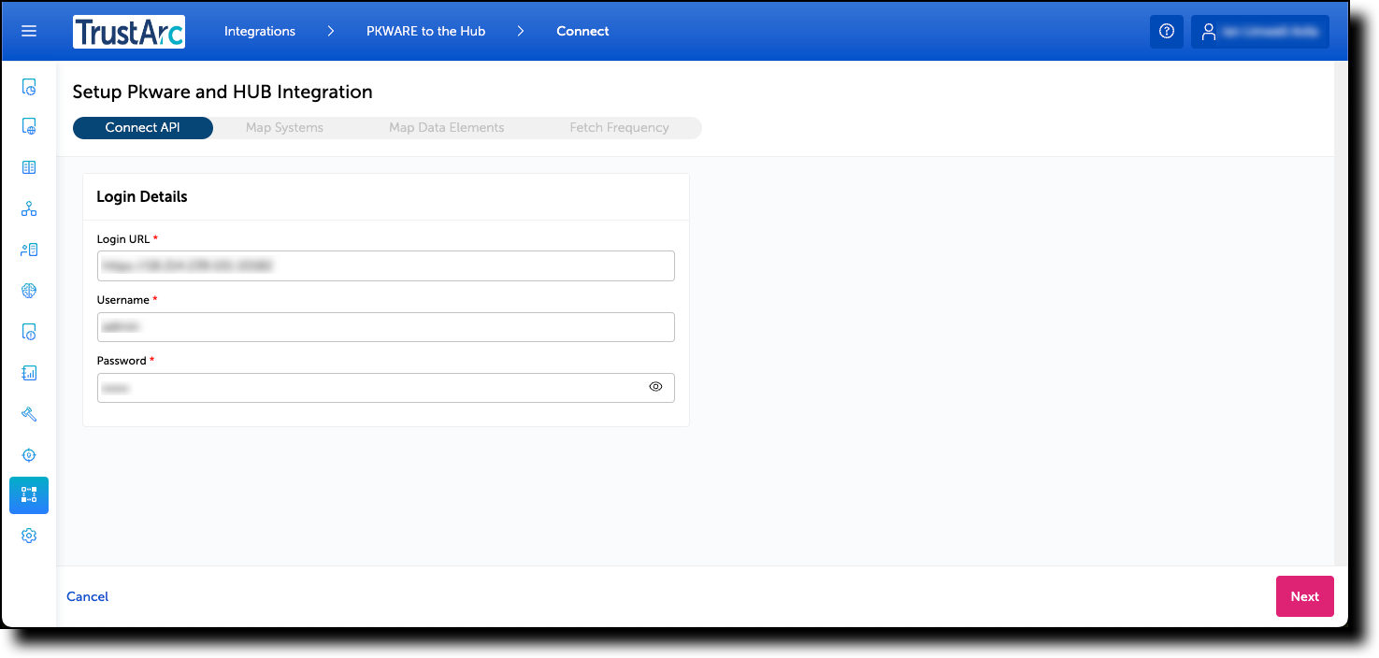Open the report book icon in sidebar
The width and height of the screenshot is (1379, 658).
(28, 372)
